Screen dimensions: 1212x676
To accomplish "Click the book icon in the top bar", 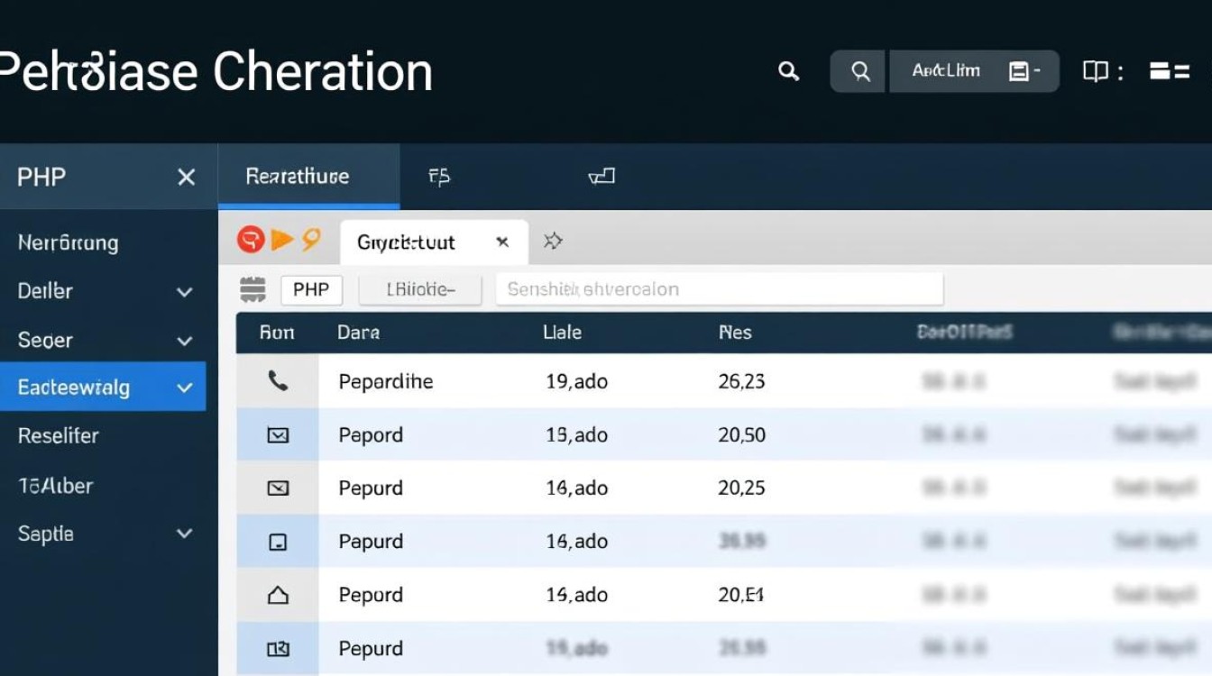I will (1095, 71).
